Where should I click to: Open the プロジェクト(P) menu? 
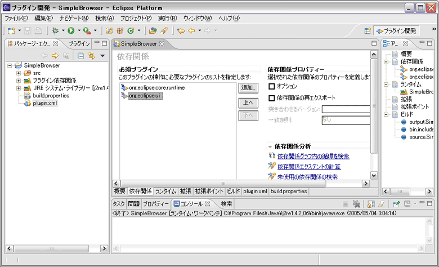pyautogui.click(x=136, y=18)
